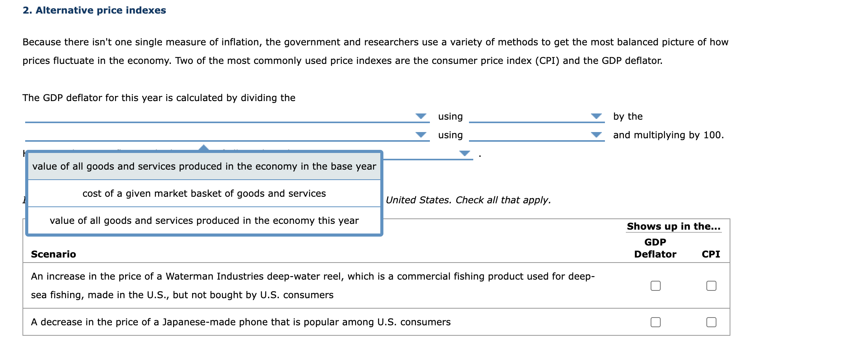Check CPI for the deep-water reel scenario
852x340 pixels.
711,285
